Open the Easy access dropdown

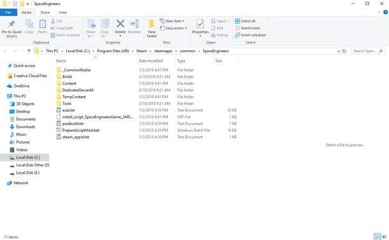point(173,28)
